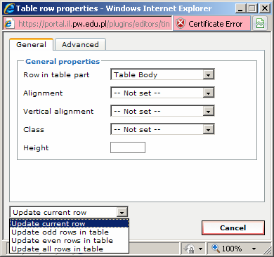Click the Internet Explorer page icon in address bar
The height and width of the screenshot is (257, 274).
tap(9, 24)
